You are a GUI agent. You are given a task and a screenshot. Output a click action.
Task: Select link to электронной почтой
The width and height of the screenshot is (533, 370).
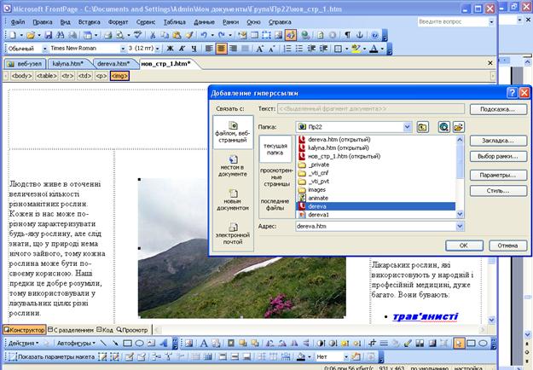click(x=233, y=234)
